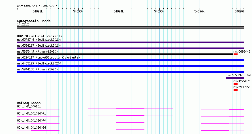Click the 54892k ruler tick label
Viewport: 252px width, 134px height.
coord(38,11)
